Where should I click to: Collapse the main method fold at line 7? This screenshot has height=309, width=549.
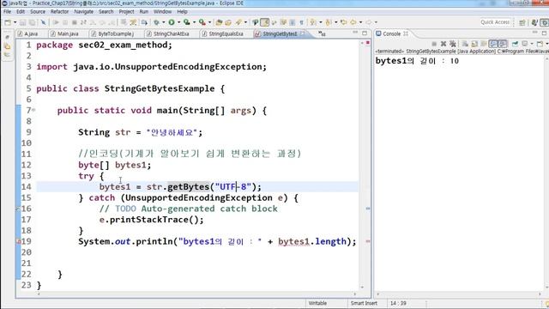[34, 110]
